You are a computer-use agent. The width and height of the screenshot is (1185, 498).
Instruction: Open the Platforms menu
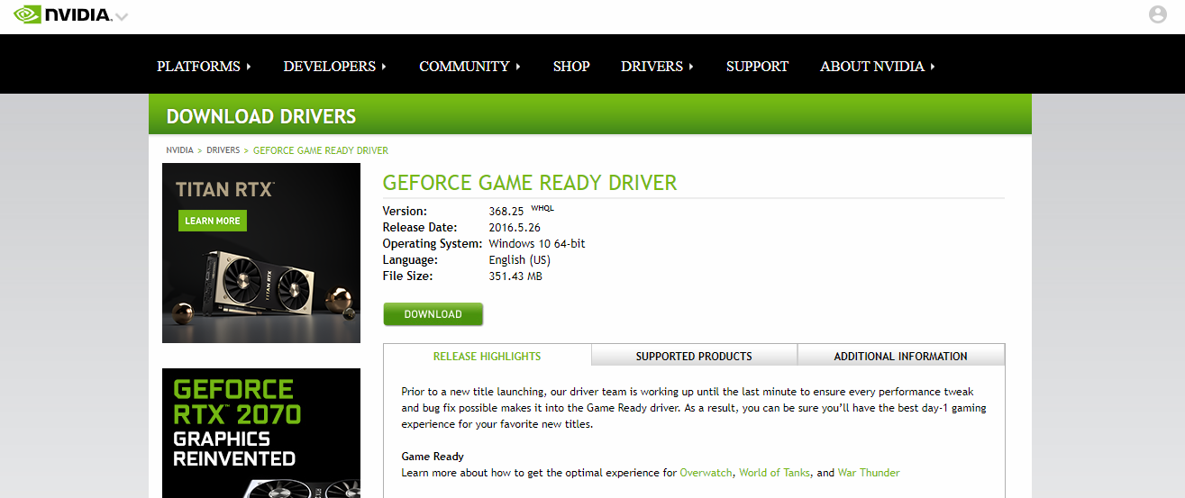pos(204,66)
